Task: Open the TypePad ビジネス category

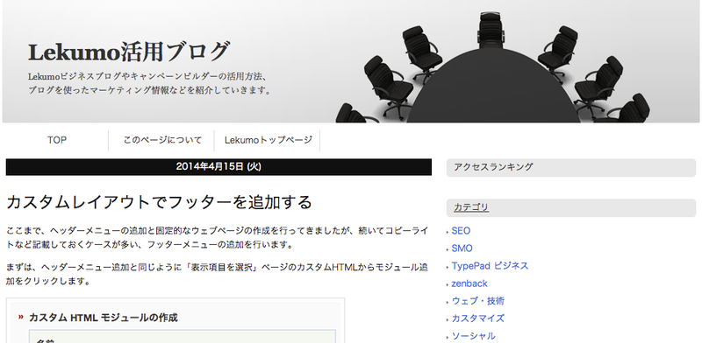Action: pyautogui.click(x=490, y=266)
